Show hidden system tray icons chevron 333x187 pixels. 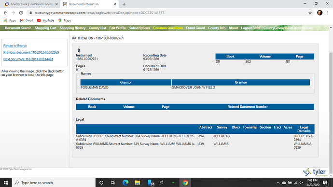[278, 183]
